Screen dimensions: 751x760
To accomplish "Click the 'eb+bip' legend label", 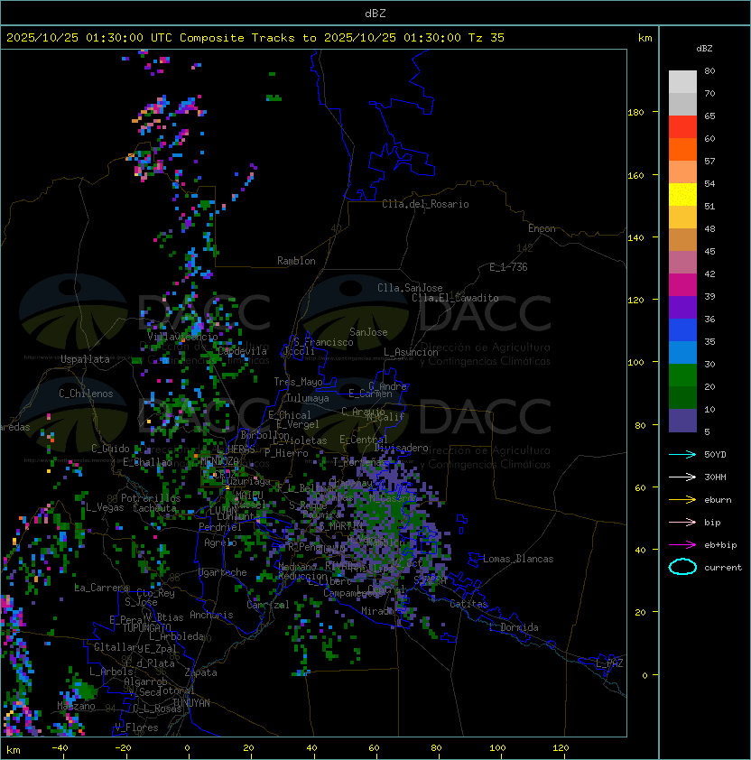I will (720, 545).
